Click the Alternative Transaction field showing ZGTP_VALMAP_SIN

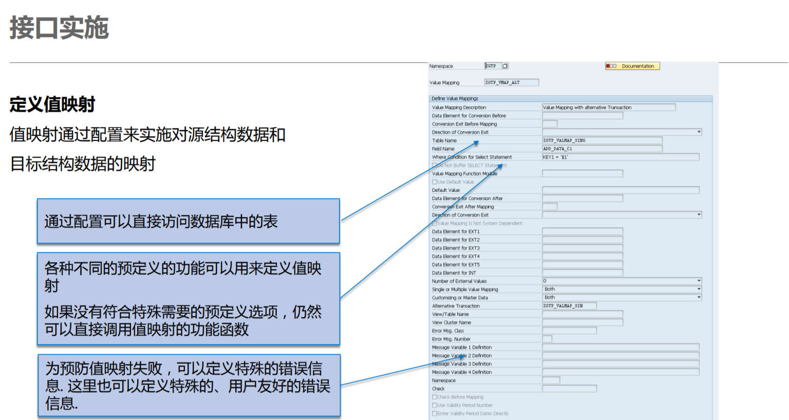pos(569,306)
